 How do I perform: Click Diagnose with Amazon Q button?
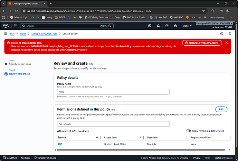point(202,43)
